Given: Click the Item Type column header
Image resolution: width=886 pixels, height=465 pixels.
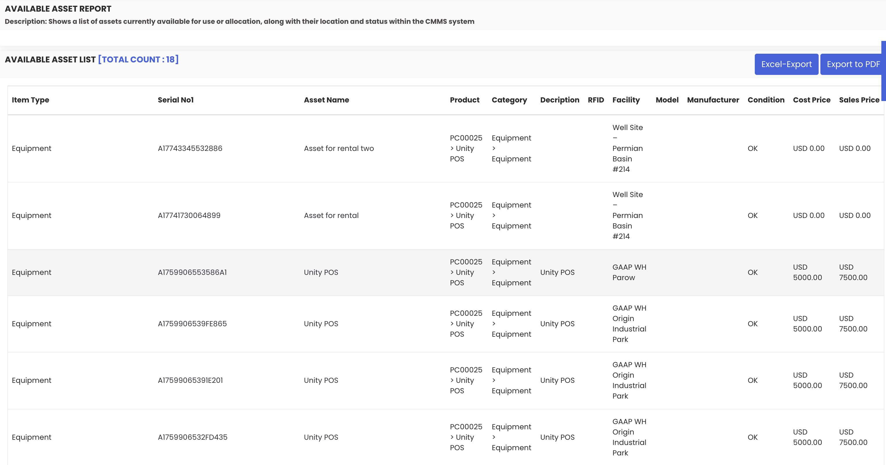Looking at the screenshot, I should (x=30, y=100).
